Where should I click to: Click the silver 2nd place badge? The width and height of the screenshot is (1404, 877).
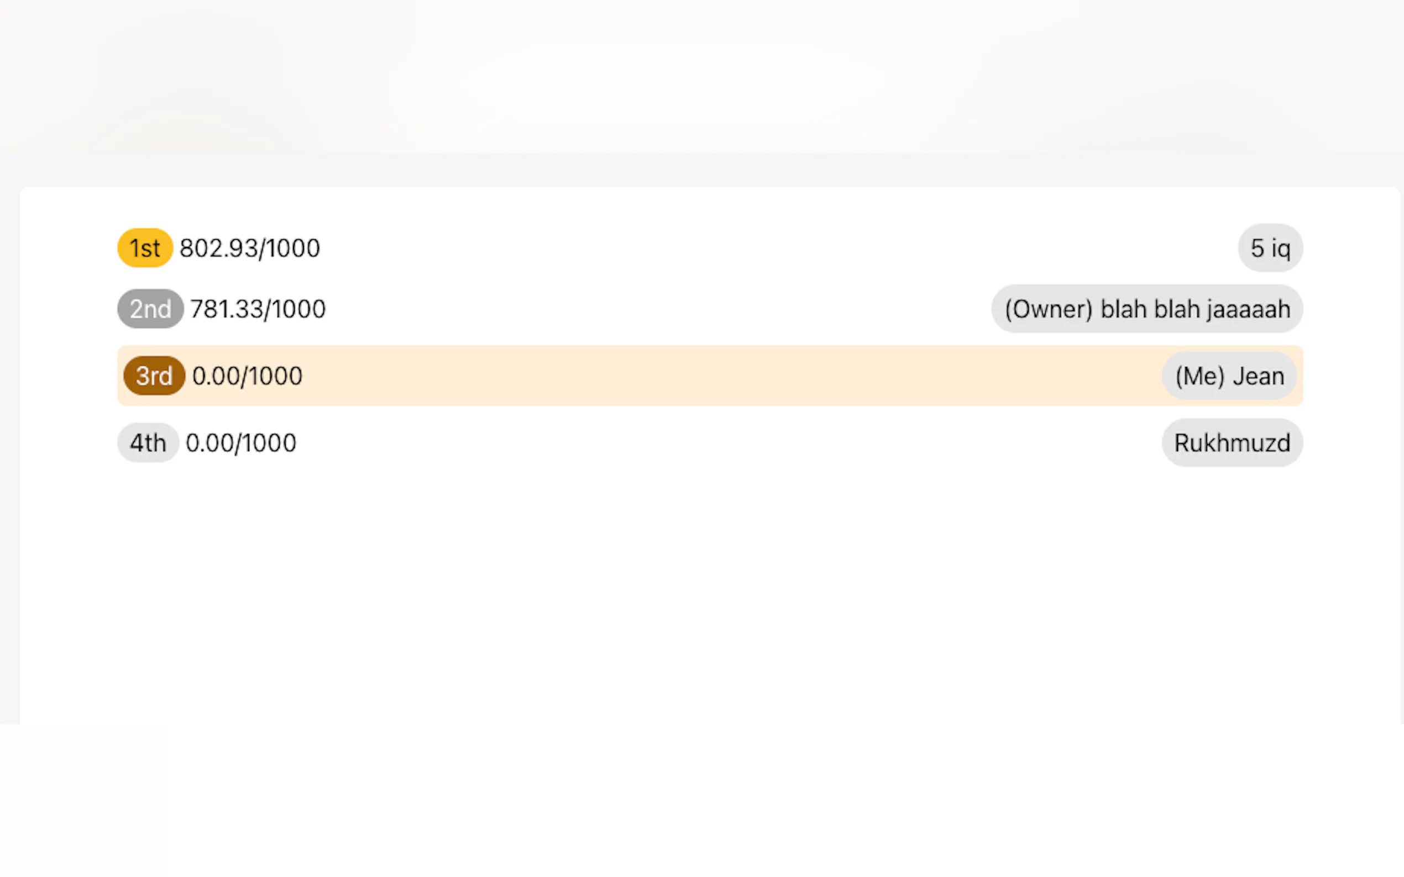(150, 309)
